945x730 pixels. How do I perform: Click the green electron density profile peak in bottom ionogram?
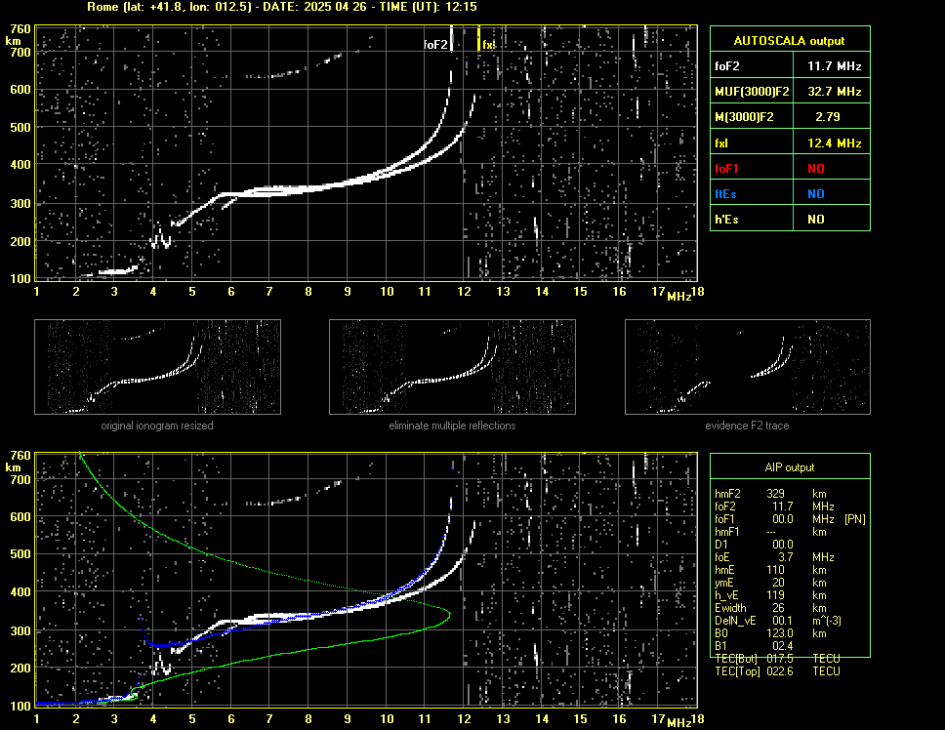(x=449, y=615)
